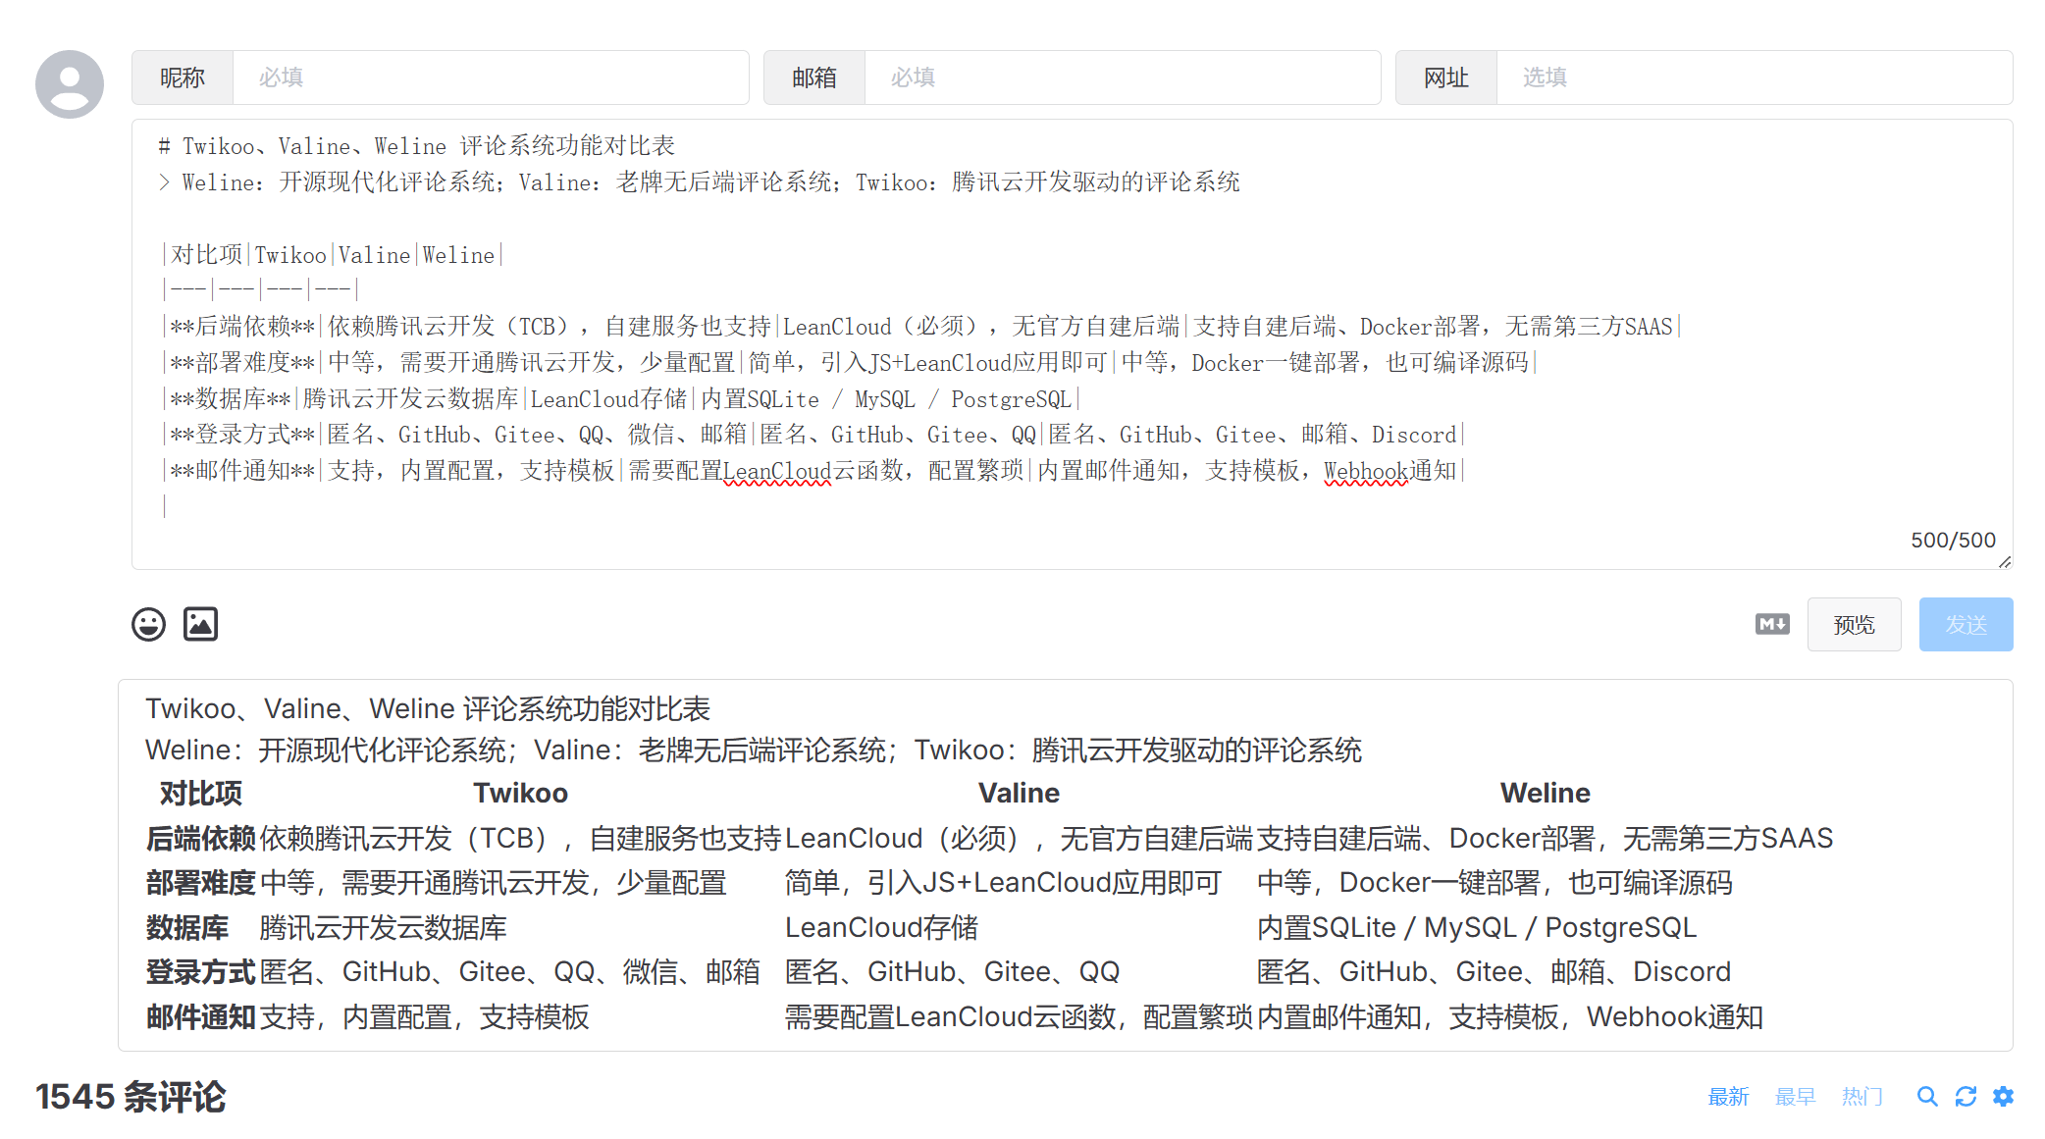Click inside the comment markdown textarea
The width and height of the screenshot is (2045, 1139).
coord(1072,344)
